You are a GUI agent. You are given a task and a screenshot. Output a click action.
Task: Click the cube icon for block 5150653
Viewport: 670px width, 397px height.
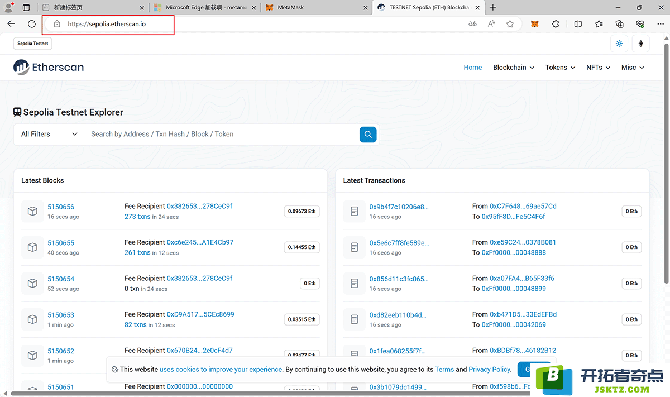[x=32, y=319]
